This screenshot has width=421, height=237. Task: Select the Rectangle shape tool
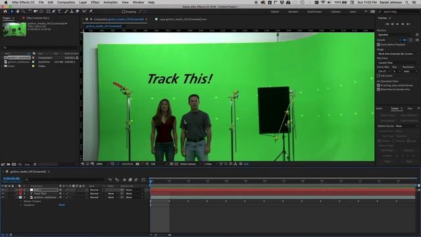(x=48, y=12)
